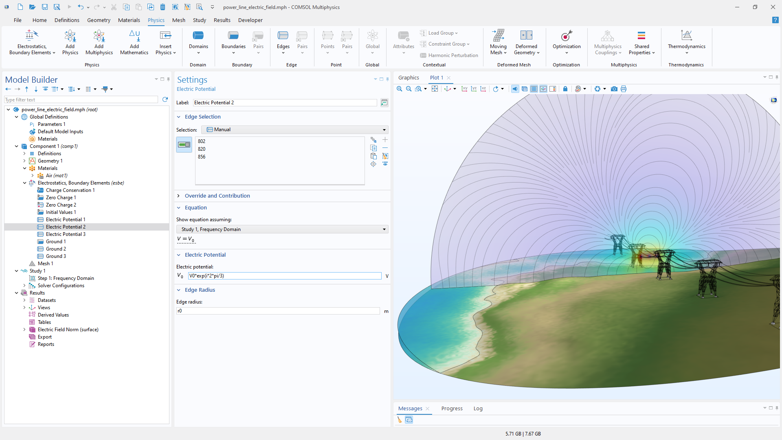Switch to the XY view
Viewport: 782px width, 440px height.
(464, 89)
